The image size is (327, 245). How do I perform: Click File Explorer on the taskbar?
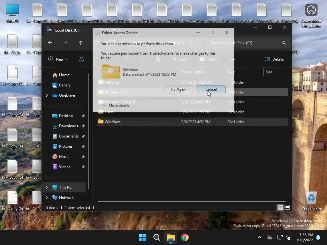[x=171, y=237]
